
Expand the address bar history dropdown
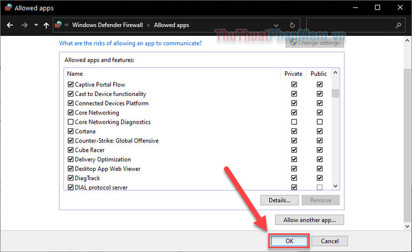point(276,25)
